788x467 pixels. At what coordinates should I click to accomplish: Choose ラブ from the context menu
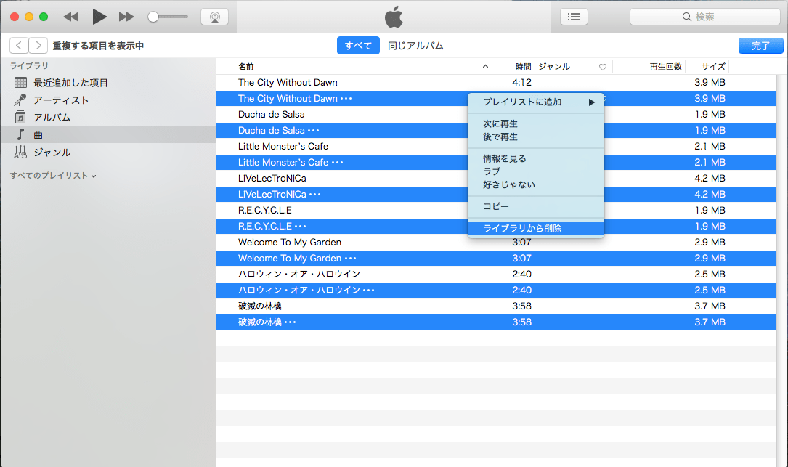click(x=536, y=171)
